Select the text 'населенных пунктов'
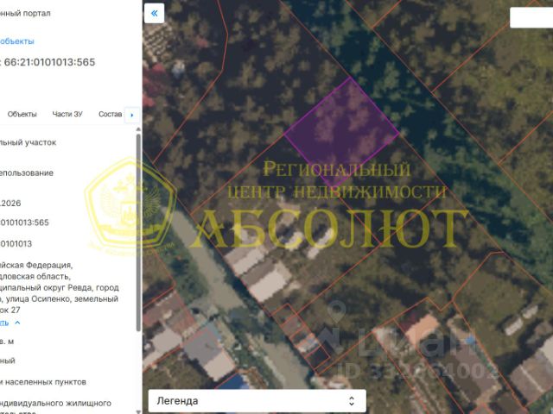The height and width of the screenshot is (414, 553). pyautogui.click(x=46, y=382)
